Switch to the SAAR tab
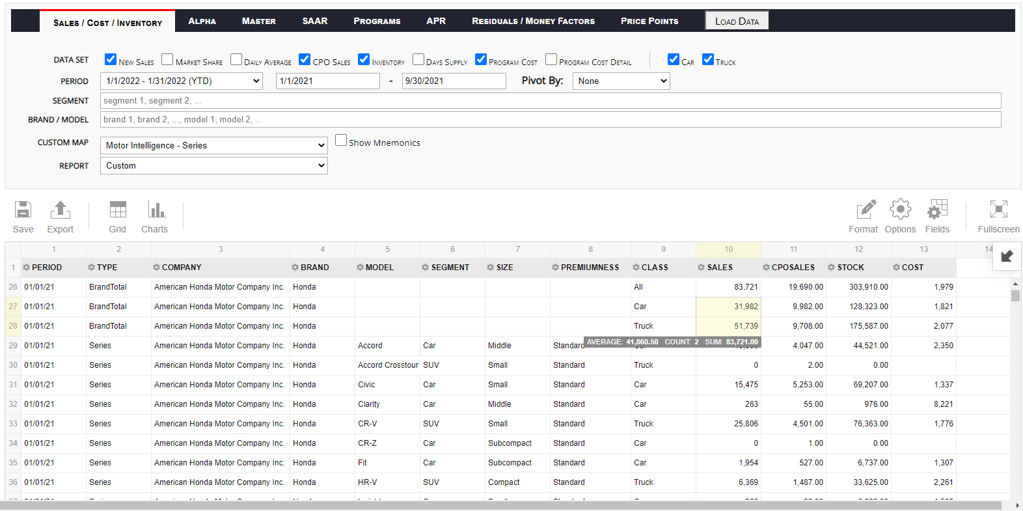The height and width of the screenshot is (511, 1023). click(x=315, y=21)
